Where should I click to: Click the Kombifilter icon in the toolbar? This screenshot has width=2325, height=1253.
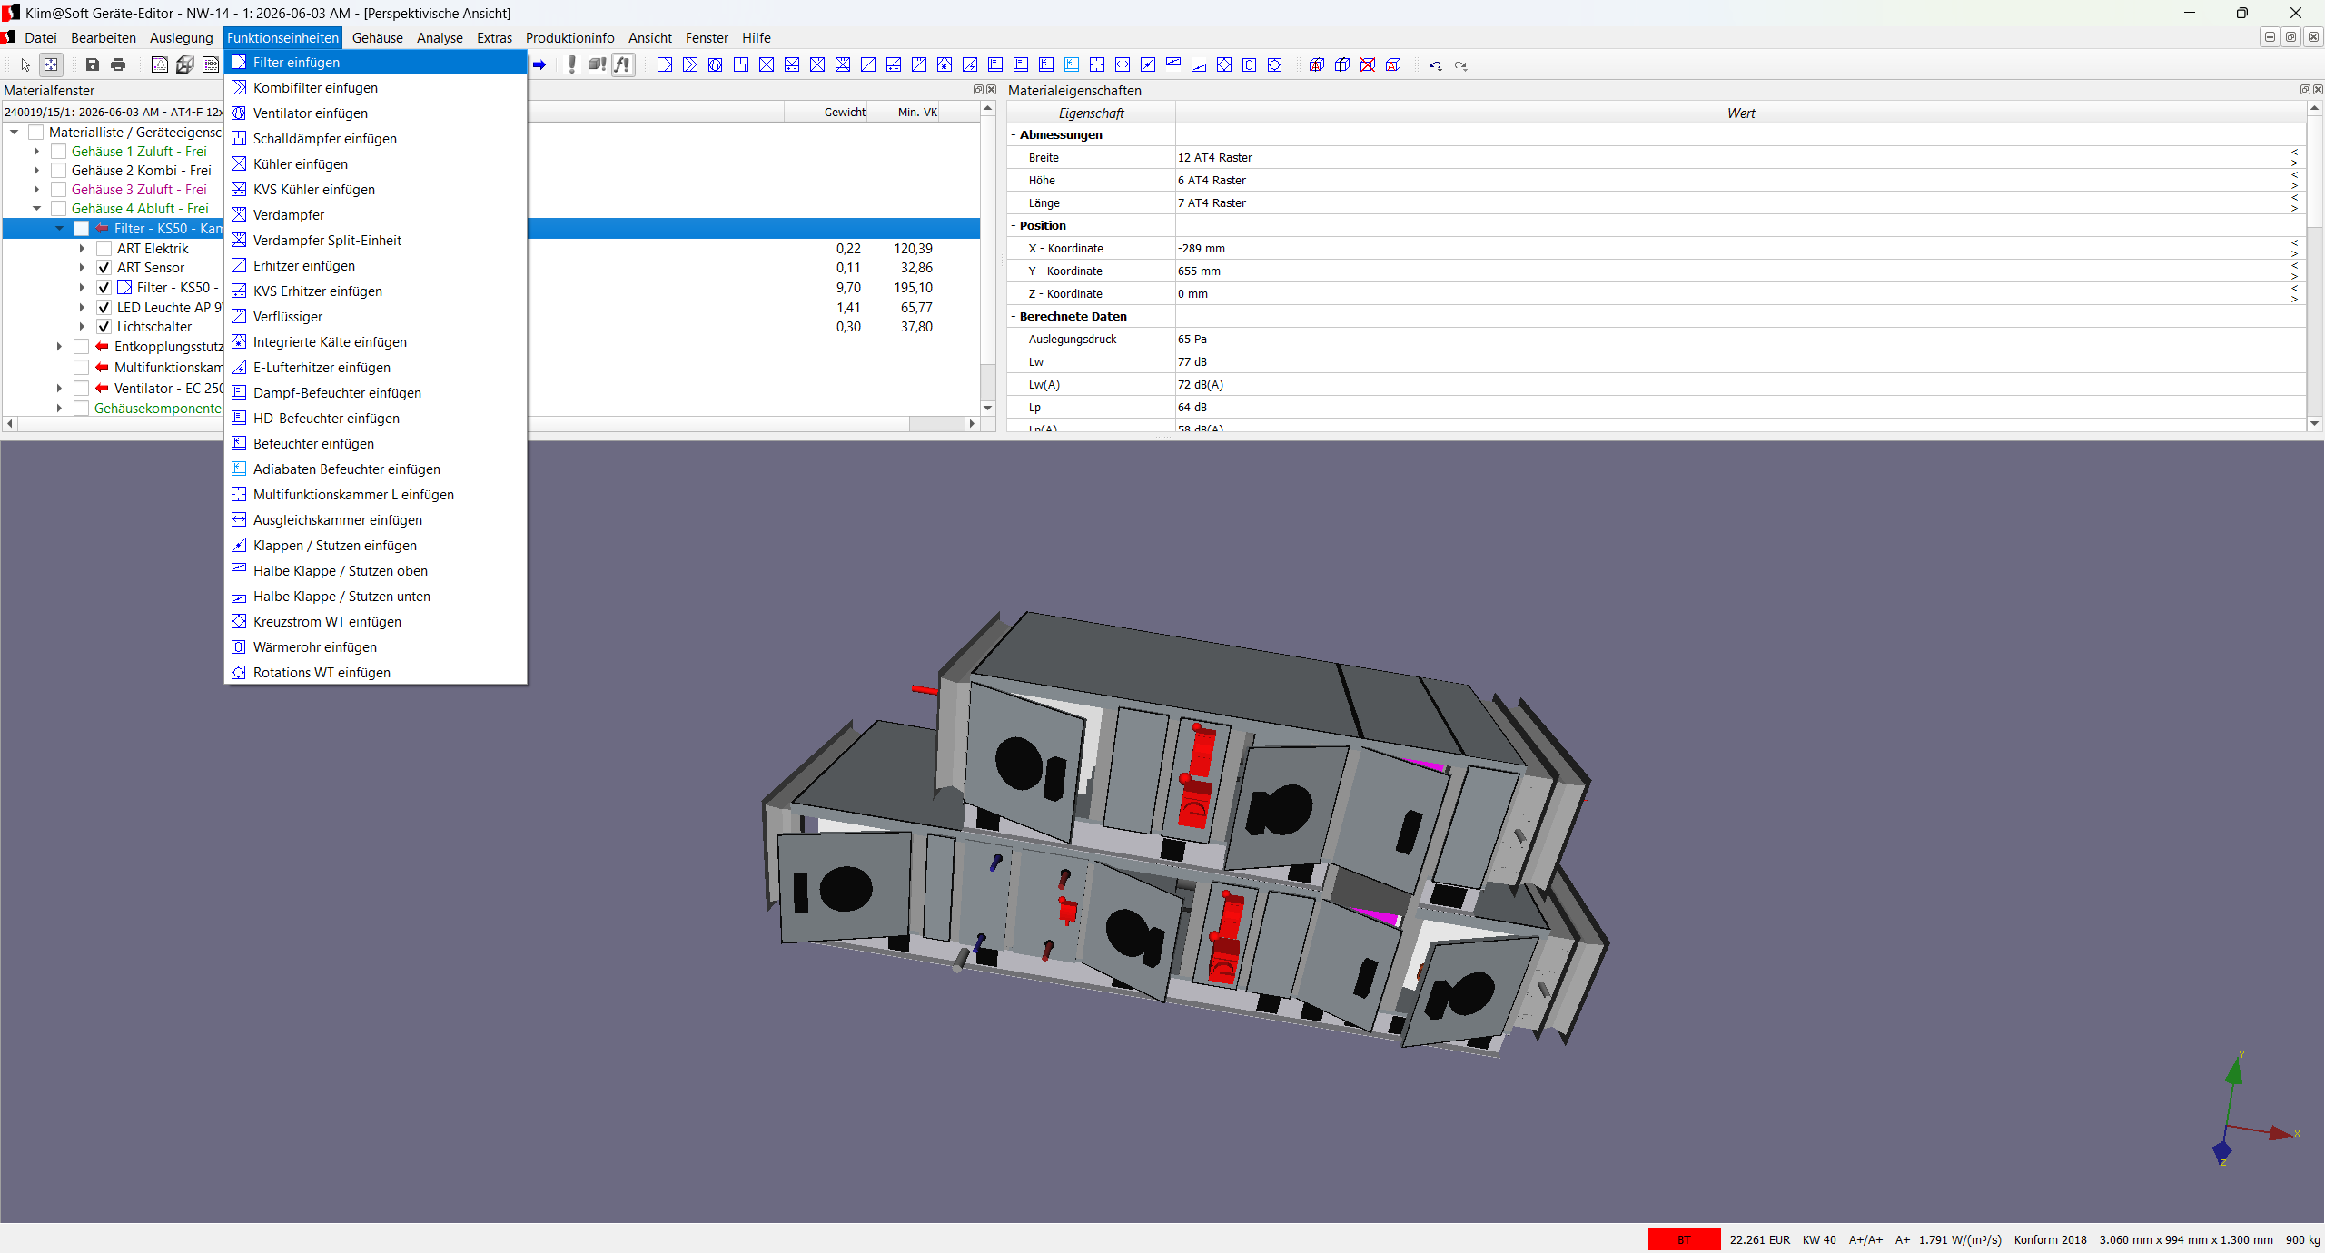click(x=690, y=64)
